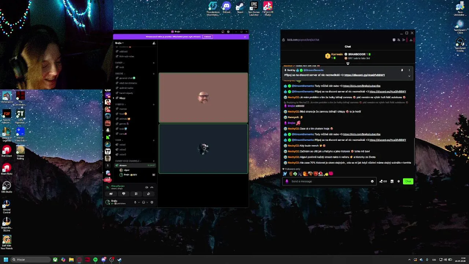Open OBS Studio desktop icon
Viewport: 469px width, 264px height.
7,187
